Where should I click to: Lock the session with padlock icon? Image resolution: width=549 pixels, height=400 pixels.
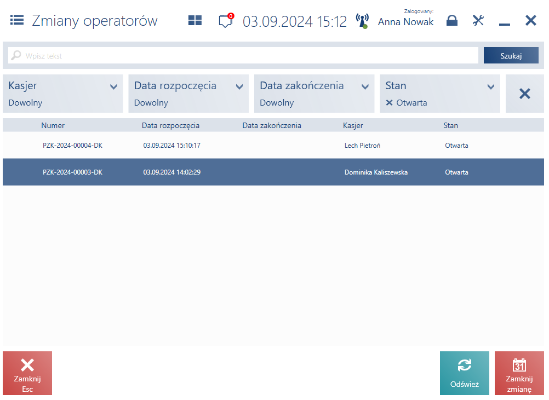point(452,20)
